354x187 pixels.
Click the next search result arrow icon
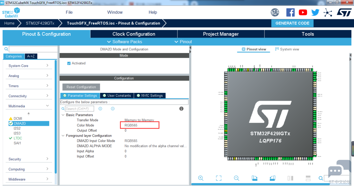(113, 109)
